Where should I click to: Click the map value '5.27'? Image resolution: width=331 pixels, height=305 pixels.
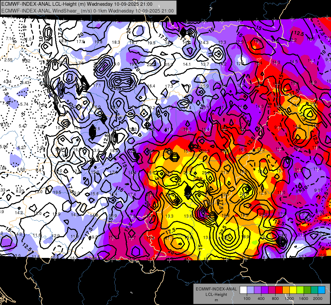pos(22,147)
